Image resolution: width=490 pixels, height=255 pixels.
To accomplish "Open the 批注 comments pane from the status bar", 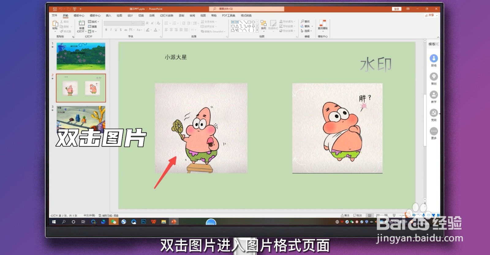I will point(358,215).
